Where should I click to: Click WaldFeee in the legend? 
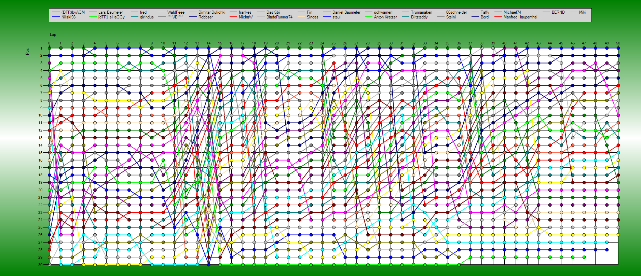pyautogui.click(x=176, y=12)
